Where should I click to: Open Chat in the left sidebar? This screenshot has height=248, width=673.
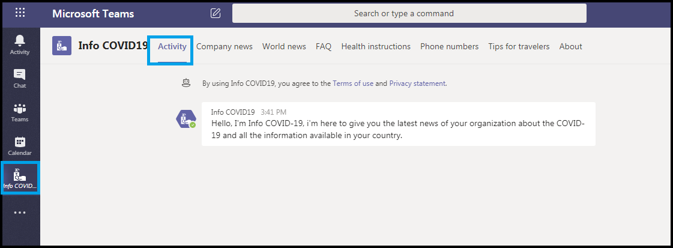pos(20,79)
